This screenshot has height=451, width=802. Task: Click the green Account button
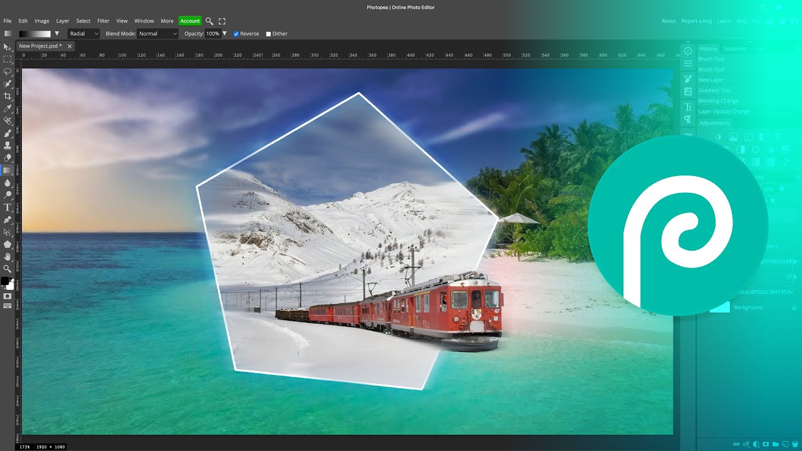[190, 21]
